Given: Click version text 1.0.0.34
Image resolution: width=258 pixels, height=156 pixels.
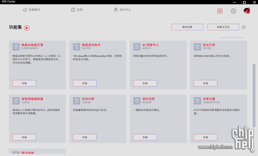Looking at the screenshot, I should [x=86, y=102].
